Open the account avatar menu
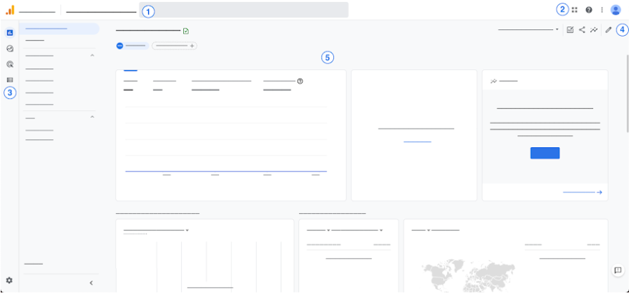The height and width of the screenshot is (301, 631). [616, 10]
